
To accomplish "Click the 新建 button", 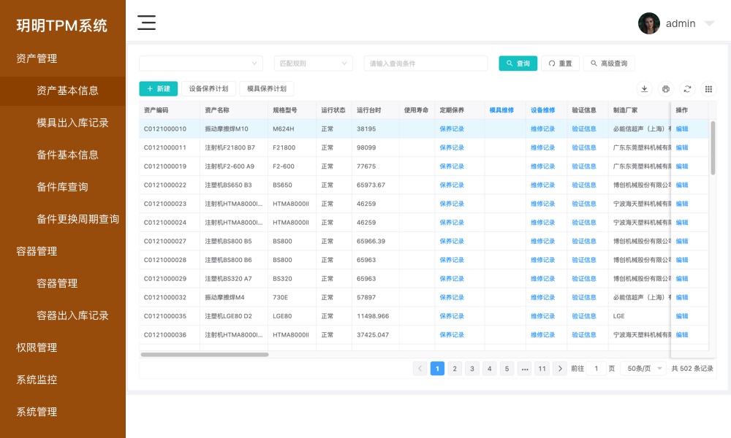I will (158, 89).
